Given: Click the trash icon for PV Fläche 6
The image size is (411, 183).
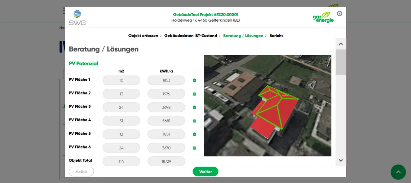Looking at the screenshot, I should click(x=194, y=148).
